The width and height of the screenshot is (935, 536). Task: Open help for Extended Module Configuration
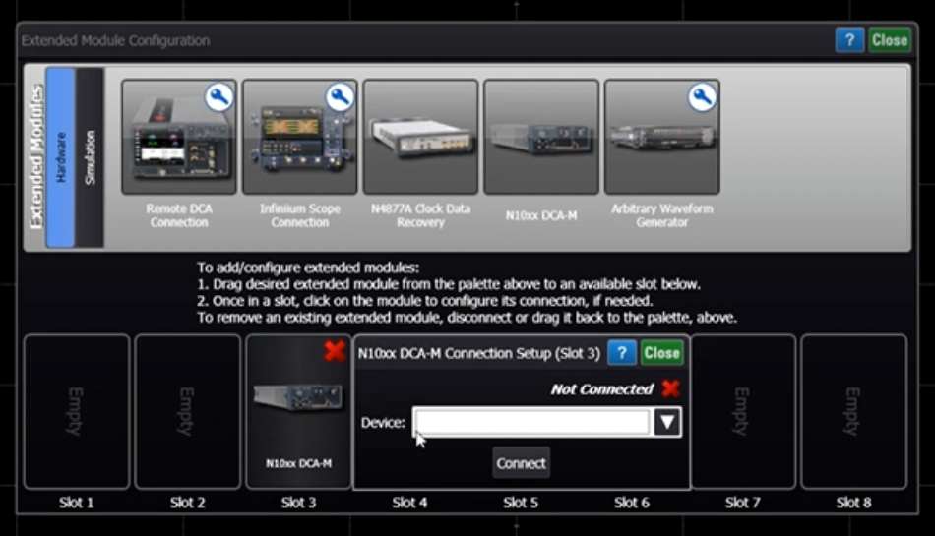tap(849, 40)
